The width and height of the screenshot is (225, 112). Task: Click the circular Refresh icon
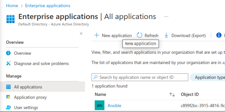pos(139,35)
